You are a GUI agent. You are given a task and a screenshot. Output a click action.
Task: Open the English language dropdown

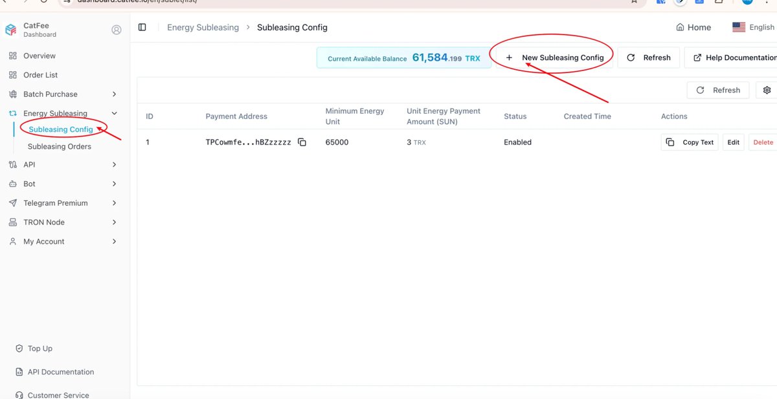pos(754,27)
